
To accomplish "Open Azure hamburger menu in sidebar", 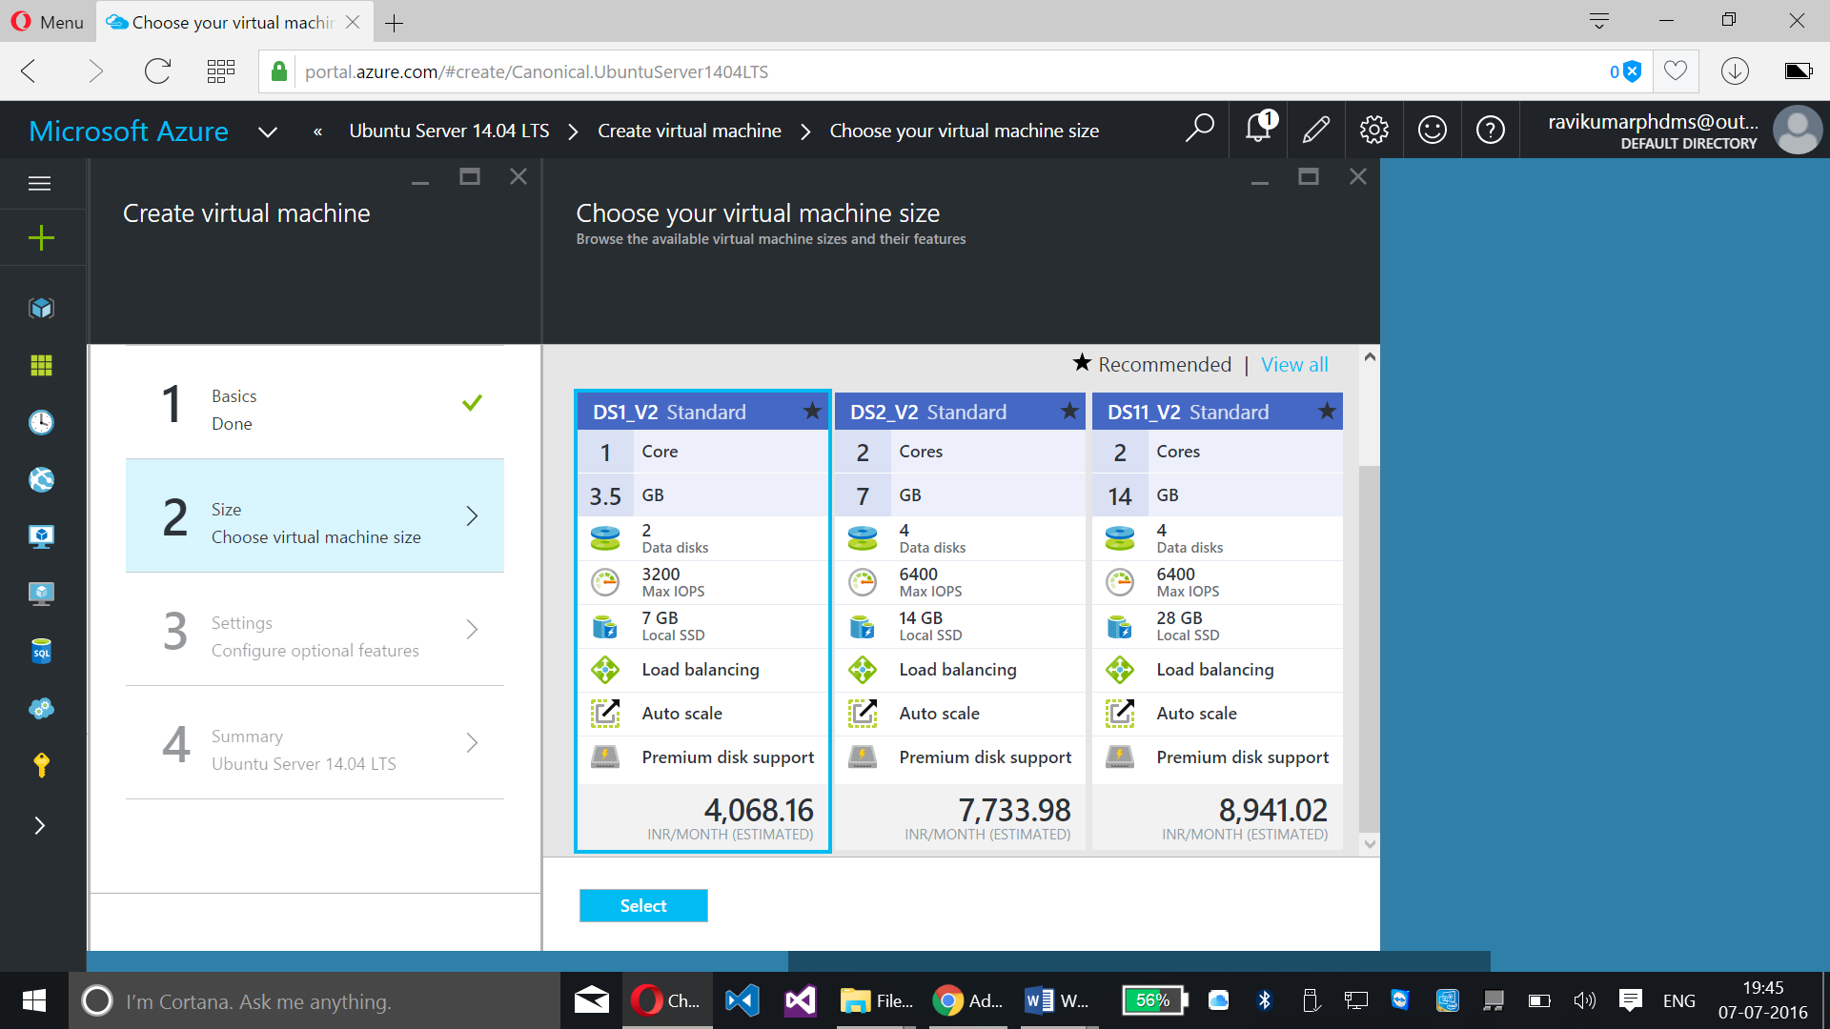I will [40, 184].
